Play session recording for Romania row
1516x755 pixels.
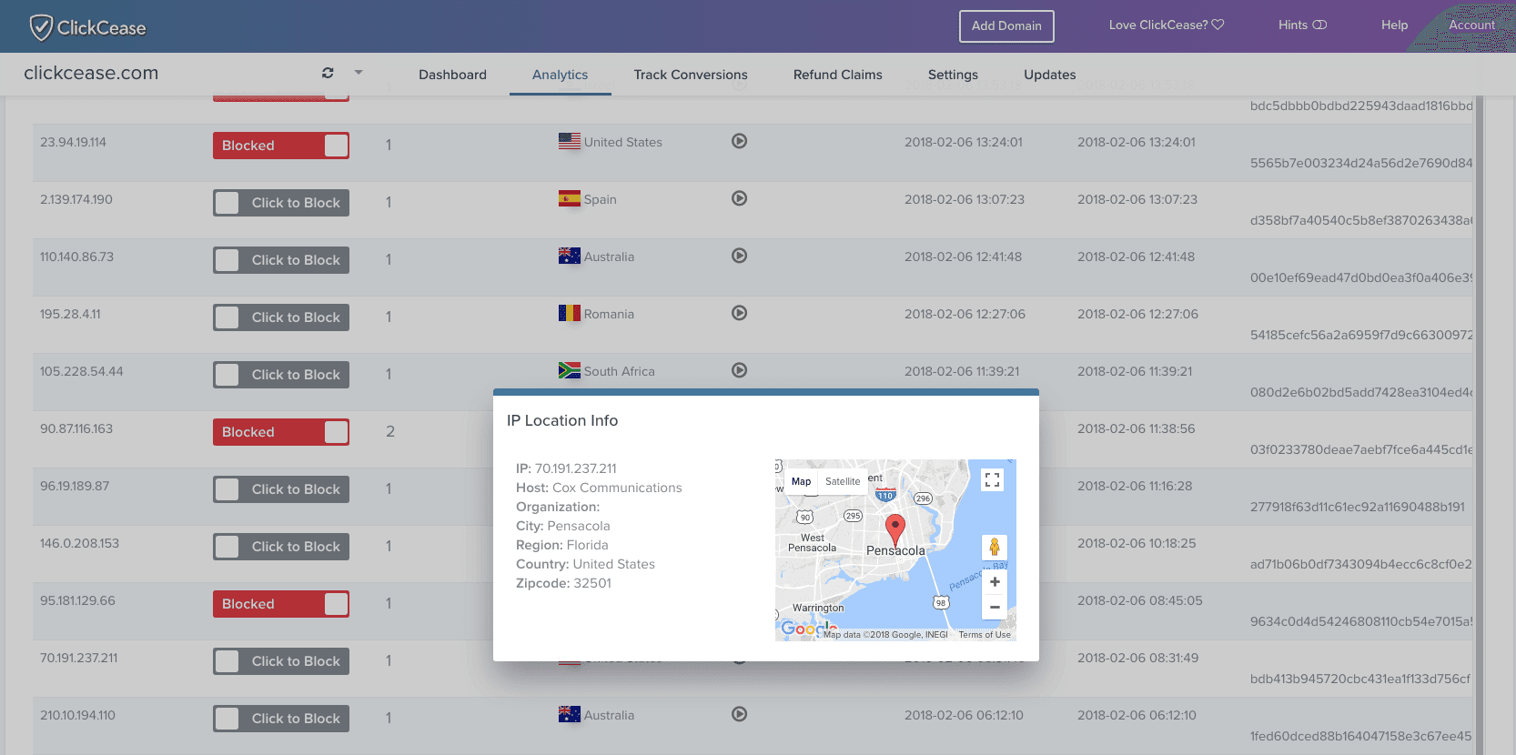coord(739,313)
